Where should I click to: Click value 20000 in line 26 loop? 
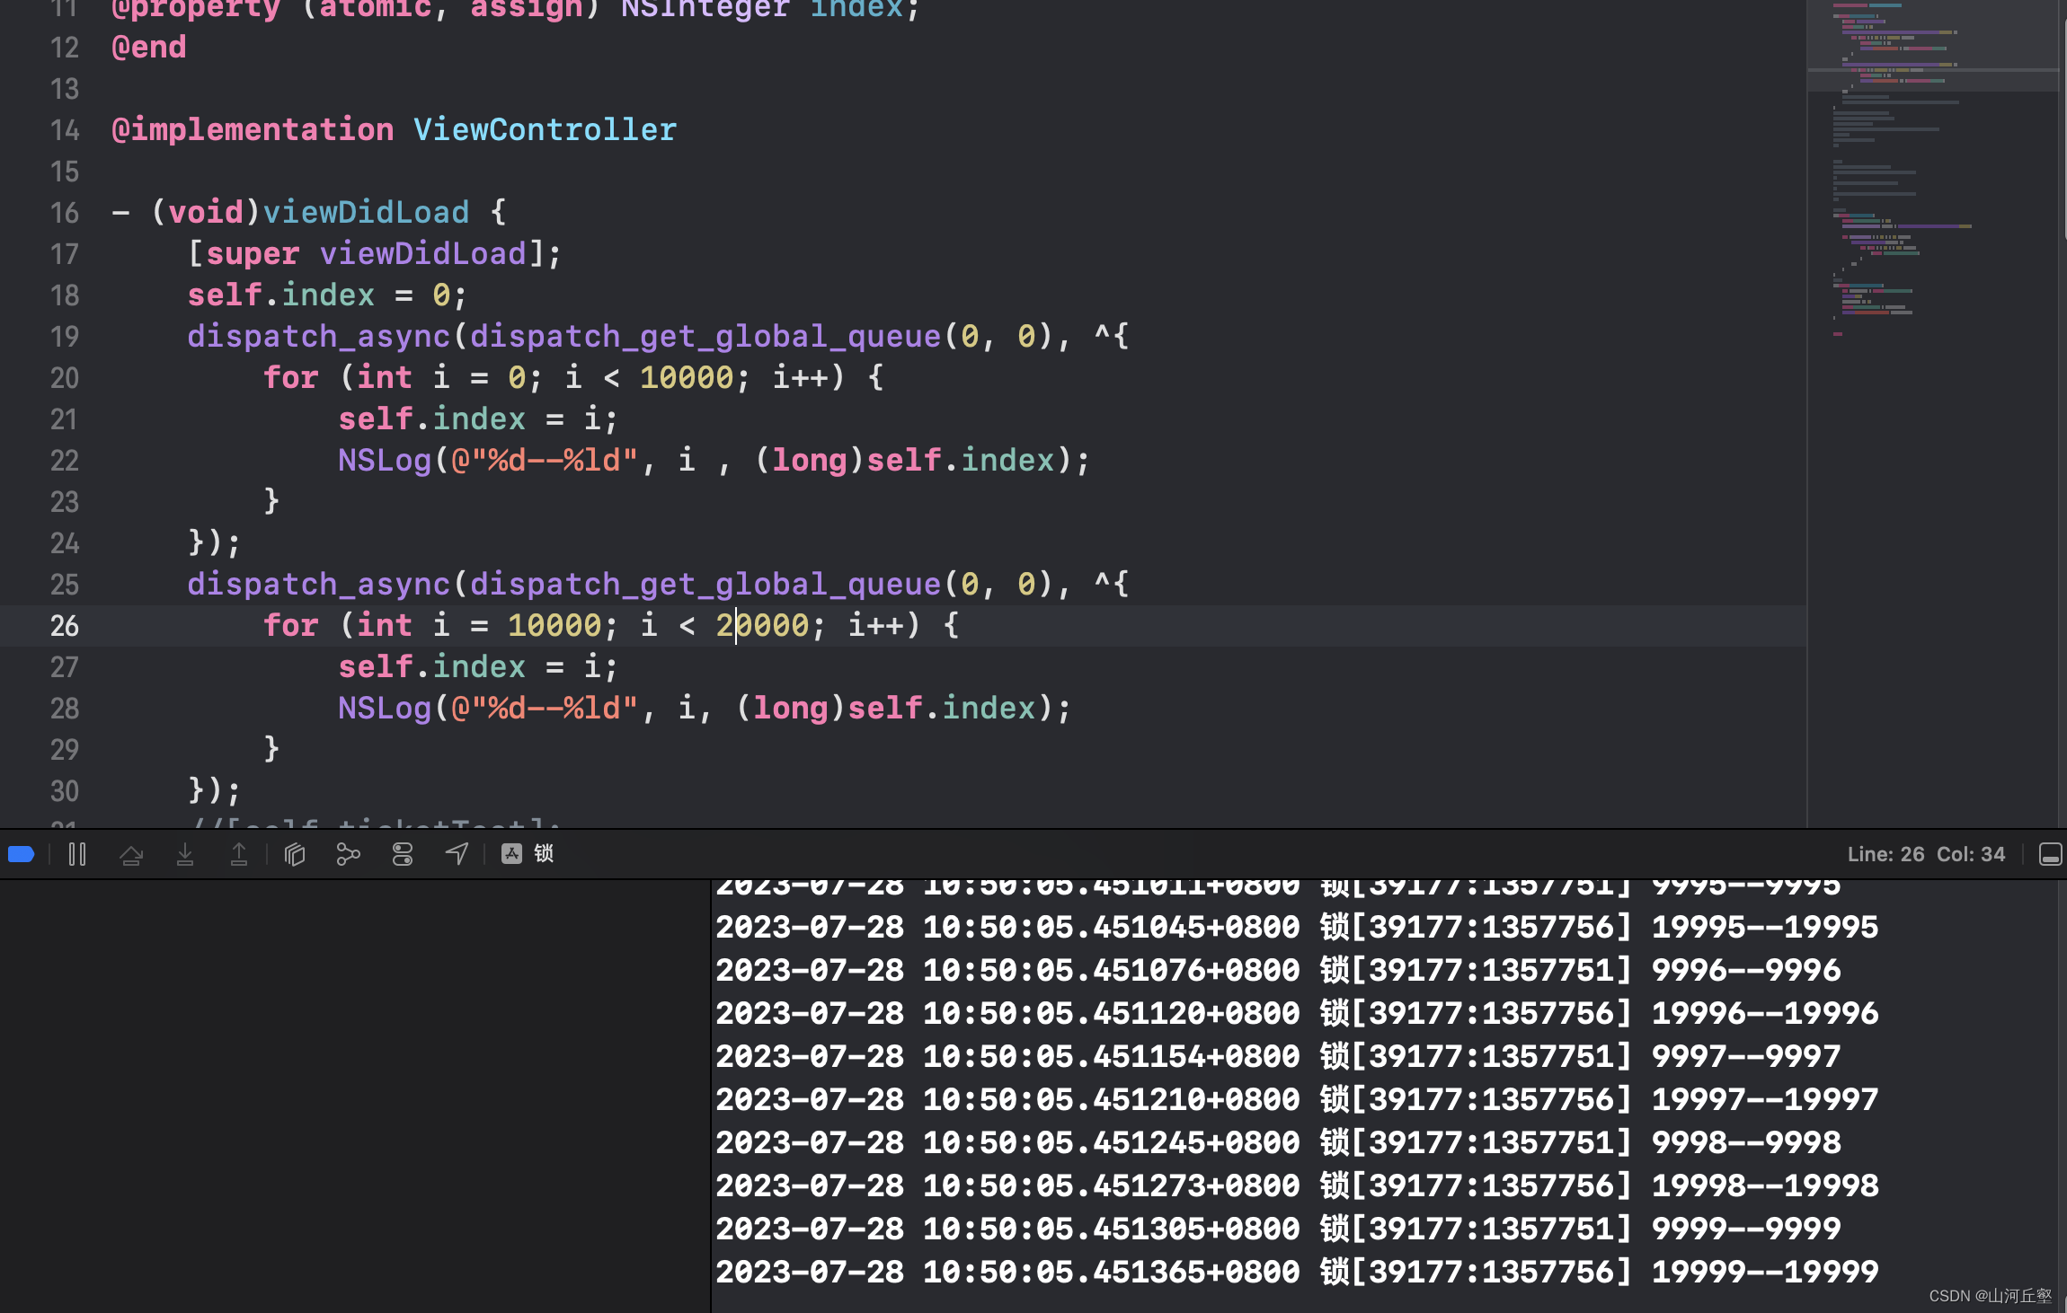point(762,626)
